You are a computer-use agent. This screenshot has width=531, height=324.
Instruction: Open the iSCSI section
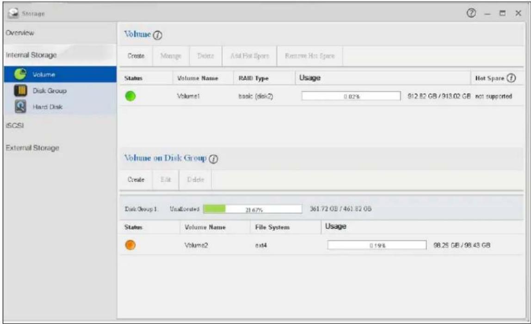click(14, 125)
